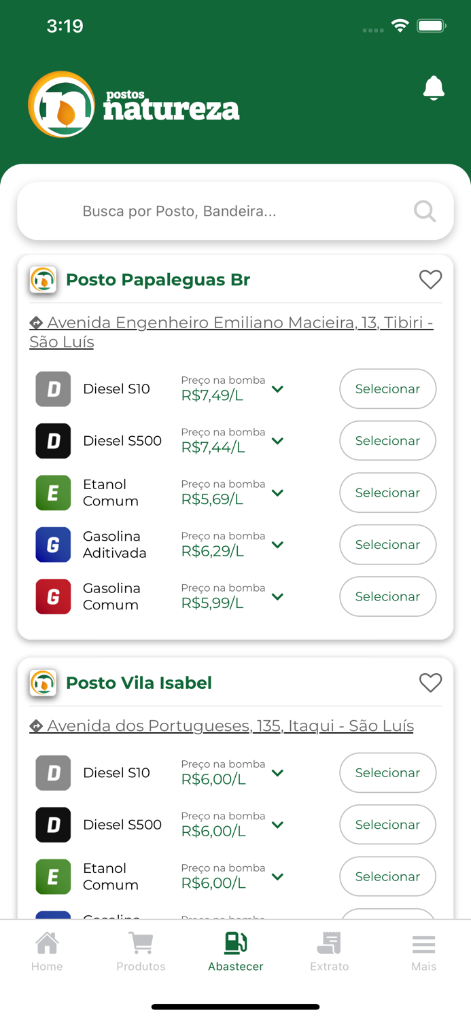Click the blue Gasolina Aditivada icon

53,544
